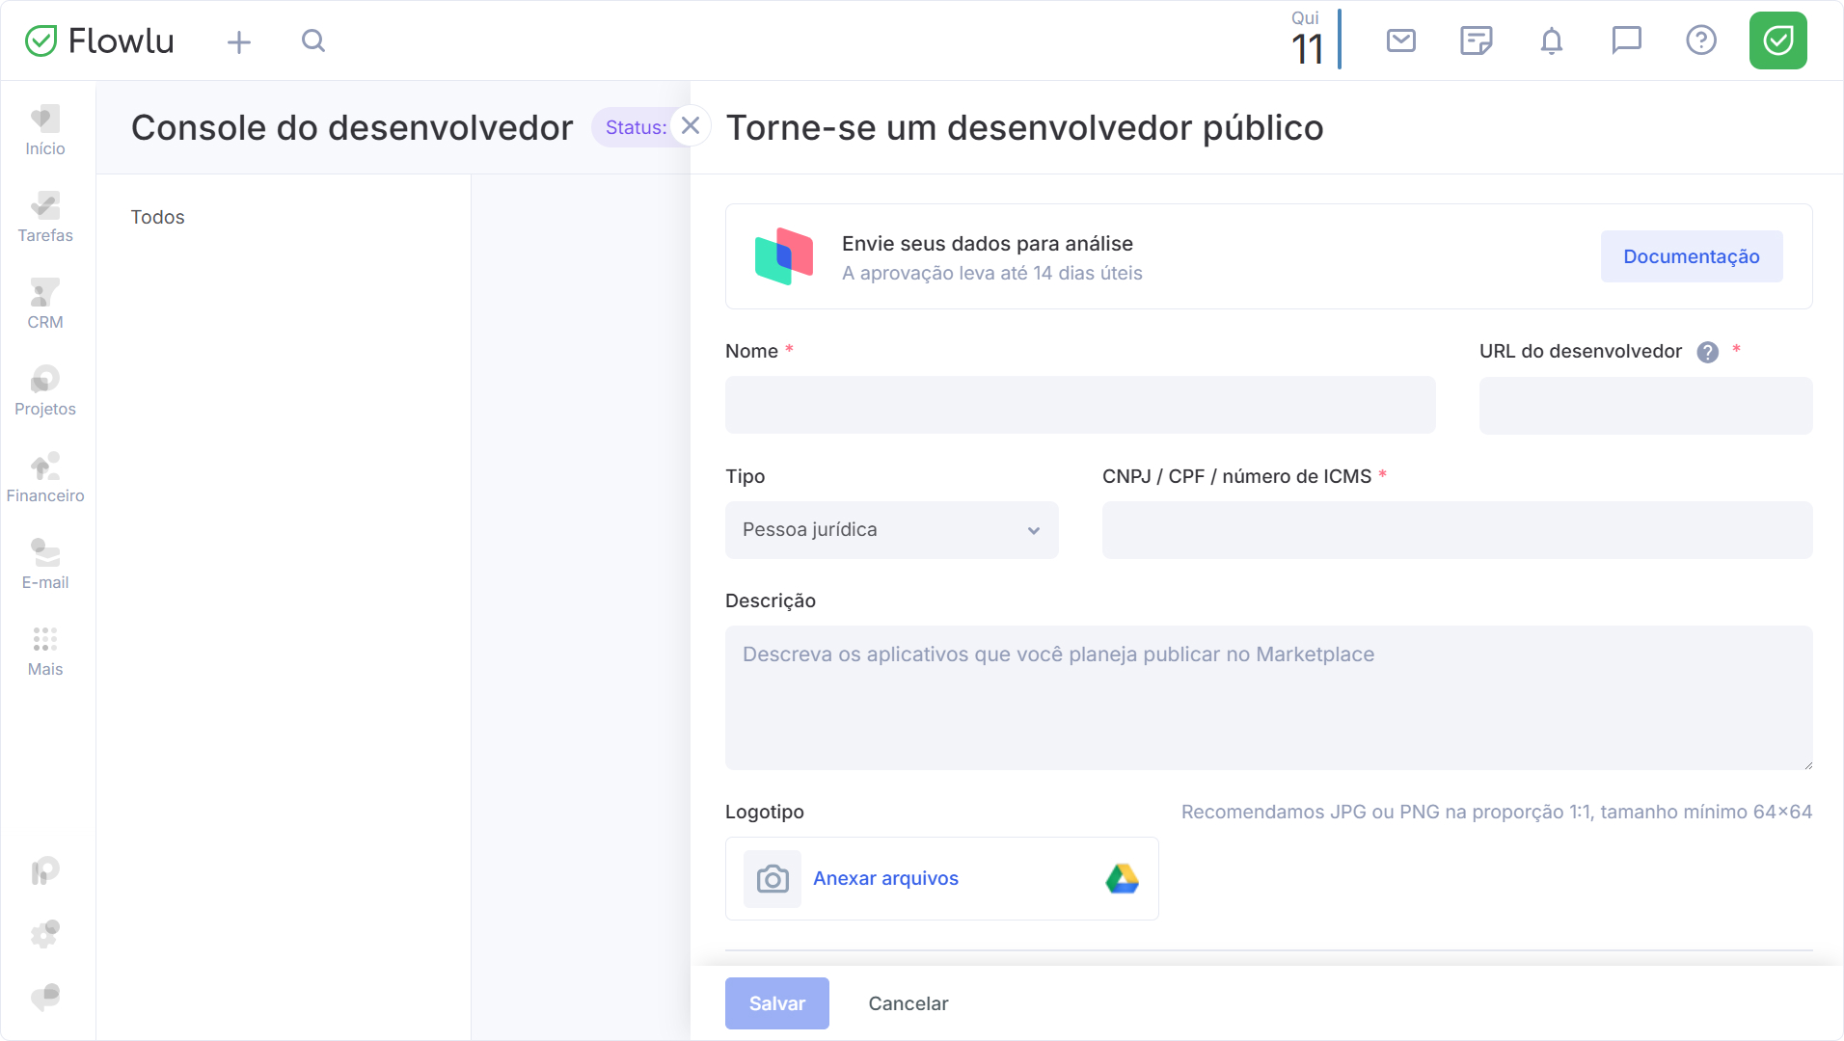This screenshot has width=1844, height=1041.
Task: Focus the URL do desenvolvedor field
Action: click(x=1646, y=405)
